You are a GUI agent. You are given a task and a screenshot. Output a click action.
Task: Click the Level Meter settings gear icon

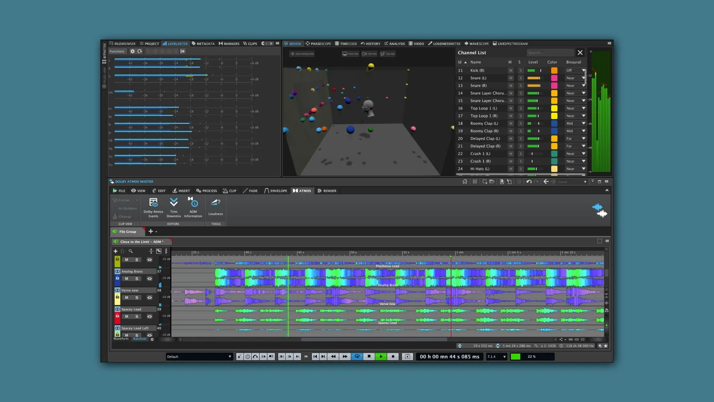(x=133, y=51)
